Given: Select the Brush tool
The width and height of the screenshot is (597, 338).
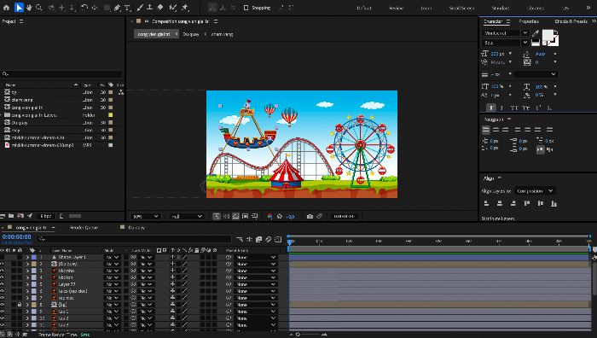Looking at the screenshot, I should (x=140, y=7).
